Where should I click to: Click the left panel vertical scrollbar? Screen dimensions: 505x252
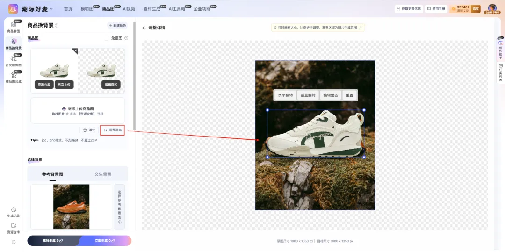[x=134, y=76]
